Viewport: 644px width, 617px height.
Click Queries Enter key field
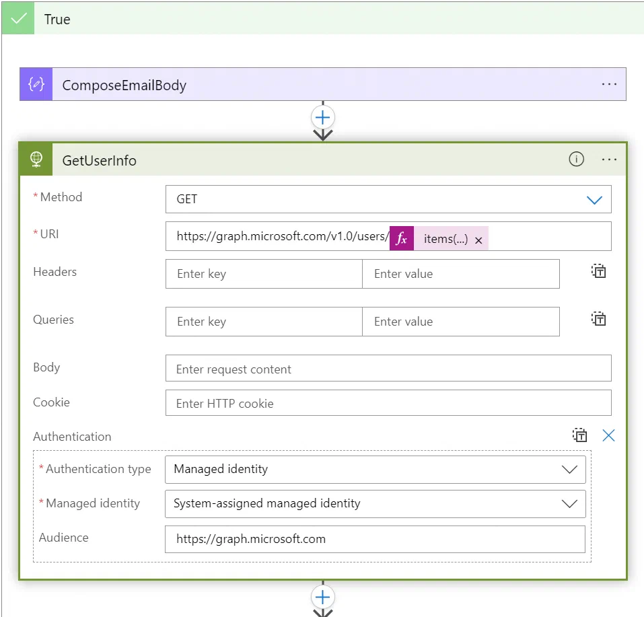264,321
